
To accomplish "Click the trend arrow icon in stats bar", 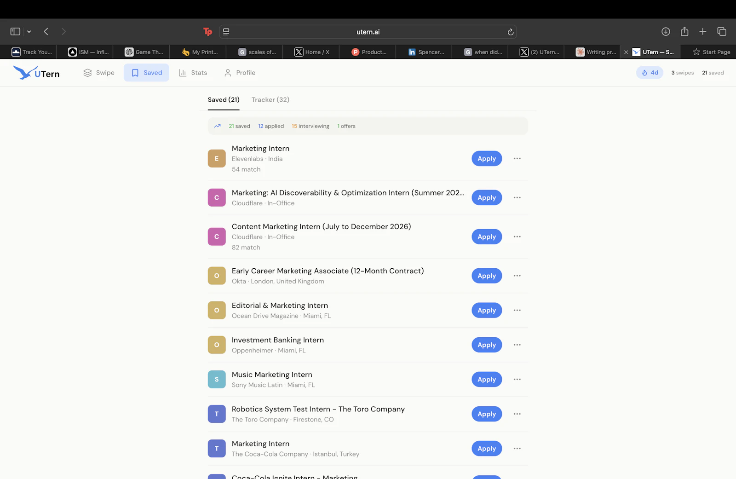I will tap(218, 126).
